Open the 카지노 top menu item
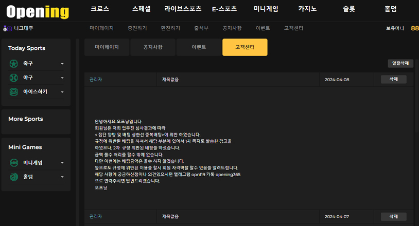 pyautogui.click(x=307, y=9)
